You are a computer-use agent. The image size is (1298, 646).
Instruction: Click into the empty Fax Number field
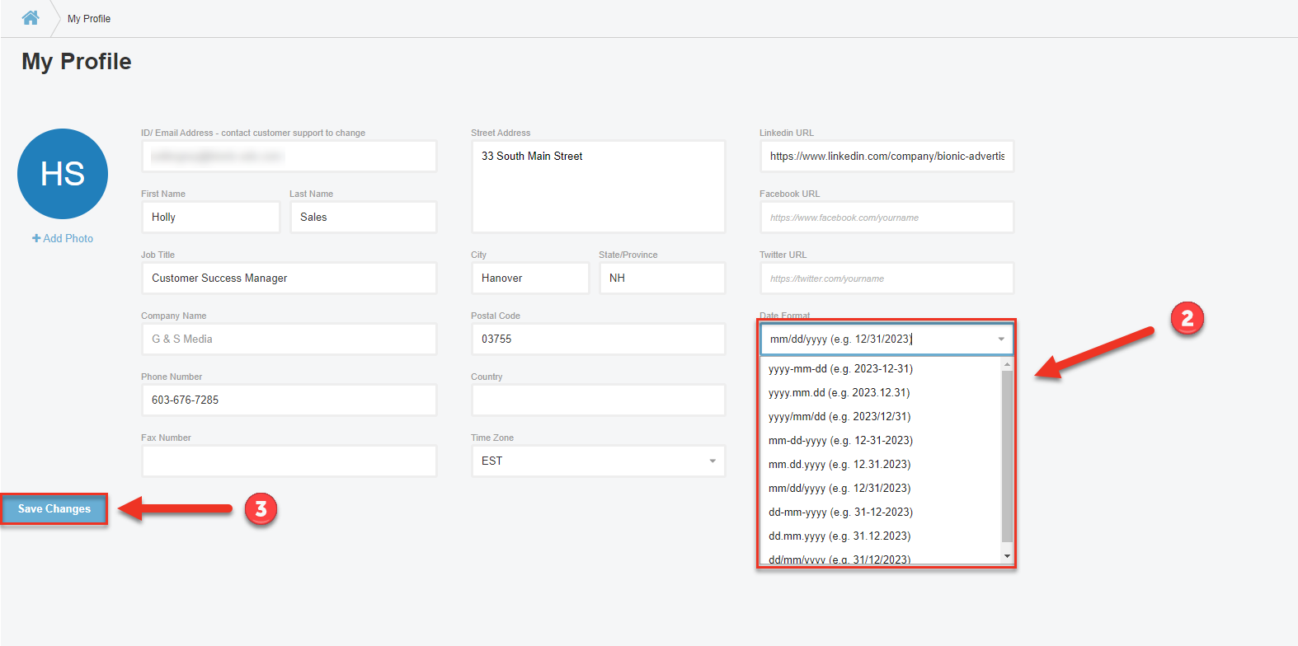[289, 461]
